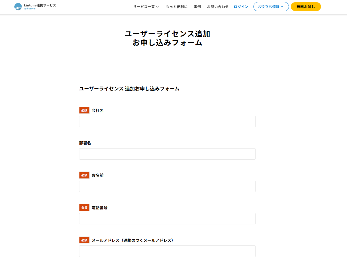Focus the 会社名 input field
The image size is (347, 262).
[x=167, y=121]
